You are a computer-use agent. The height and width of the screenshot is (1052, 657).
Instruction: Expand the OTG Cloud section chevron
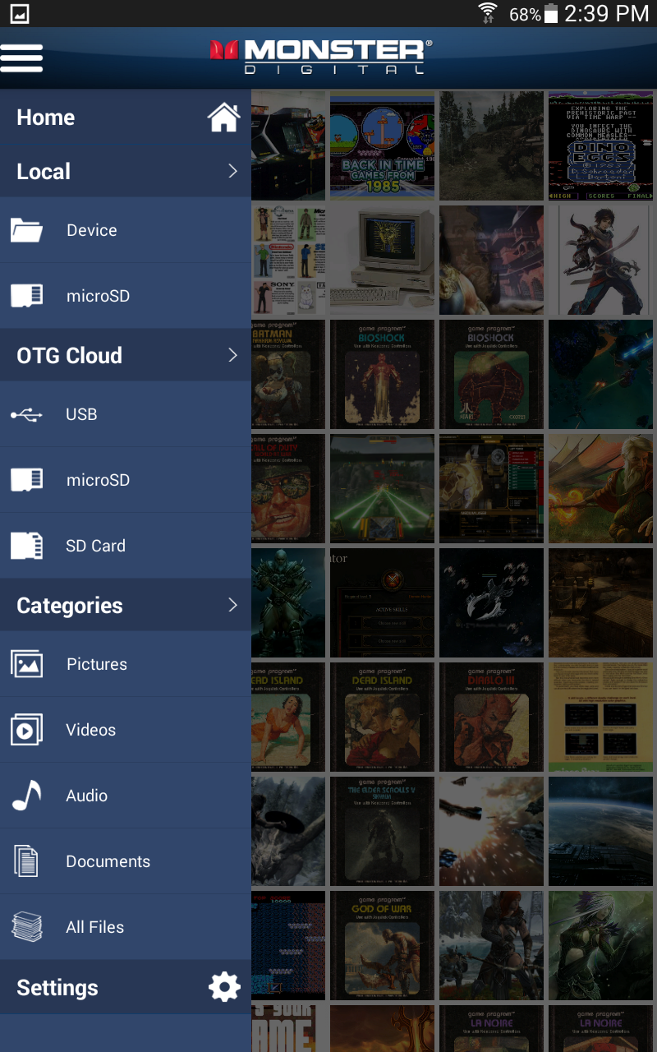232,355
